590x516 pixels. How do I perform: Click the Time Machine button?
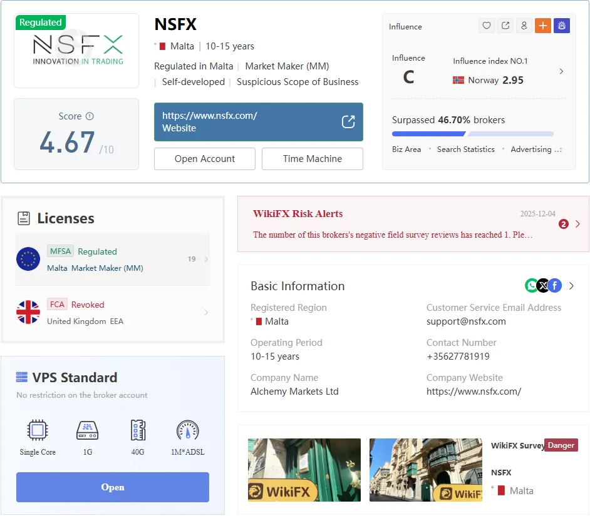pos(313,159)
